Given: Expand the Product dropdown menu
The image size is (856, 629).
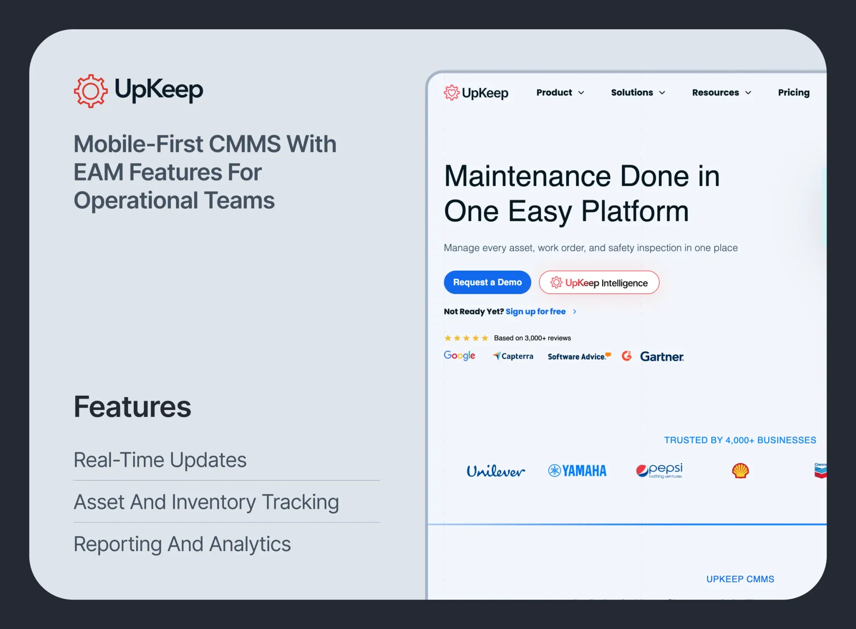Looking at the screenshot, I should click(x=560, y=92).
